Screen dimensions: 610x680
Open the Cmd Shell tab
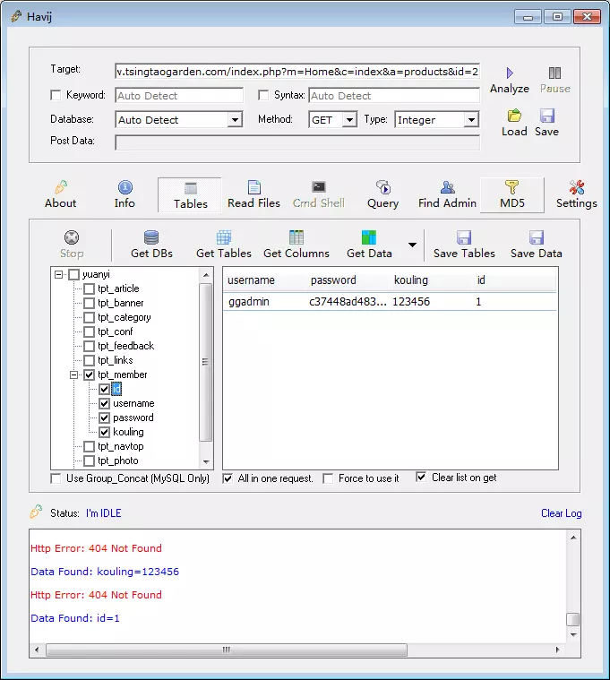[x=319, y=195]
